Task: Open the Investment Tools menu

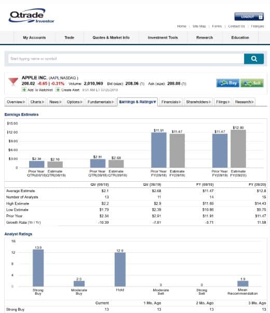Action: tap(163, 37)
